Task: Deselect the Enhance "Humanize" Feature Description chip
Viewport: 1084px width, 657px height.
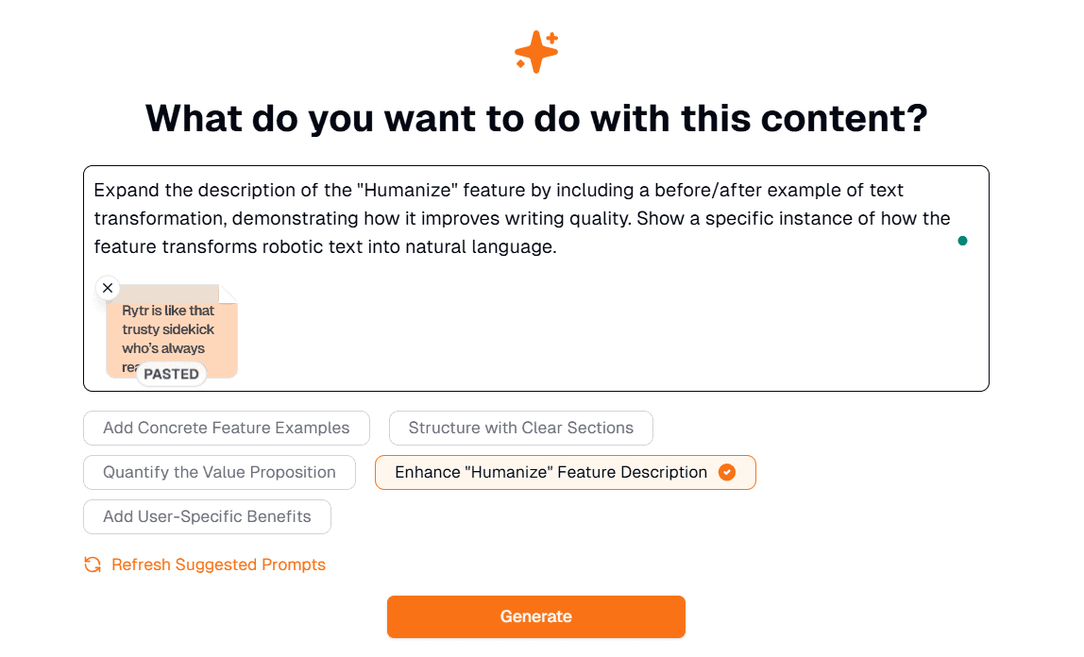Action: click(x=566, y=473)
